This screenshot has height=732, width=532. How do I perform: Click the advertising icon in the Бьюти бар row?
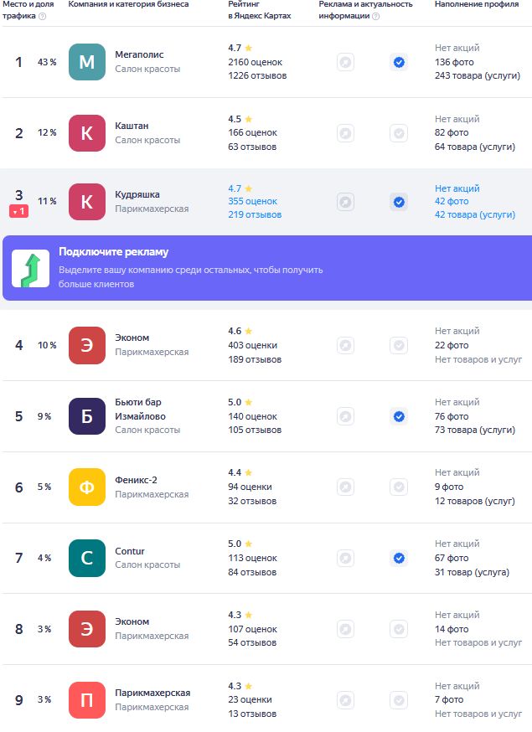coord(346,416)
